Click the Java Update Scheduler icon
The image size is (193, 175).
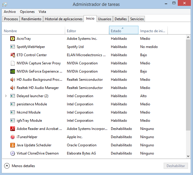tap(12, 145)
